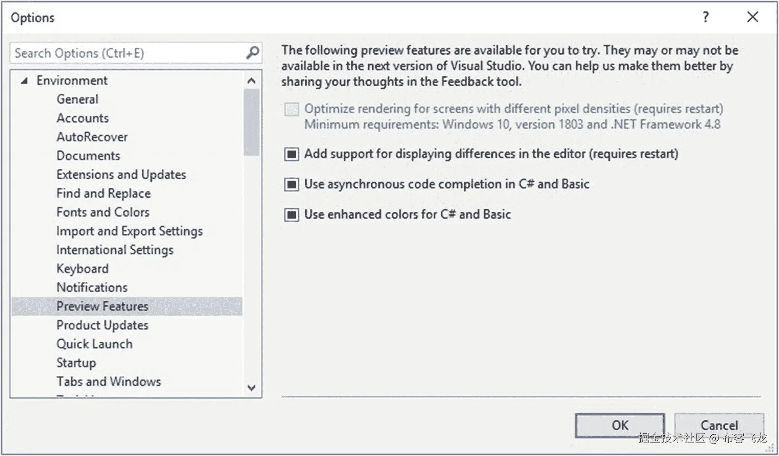Open the Tabs and Windows page
The height and width of the screenshot is (456, 779).
tap(108, 382)
